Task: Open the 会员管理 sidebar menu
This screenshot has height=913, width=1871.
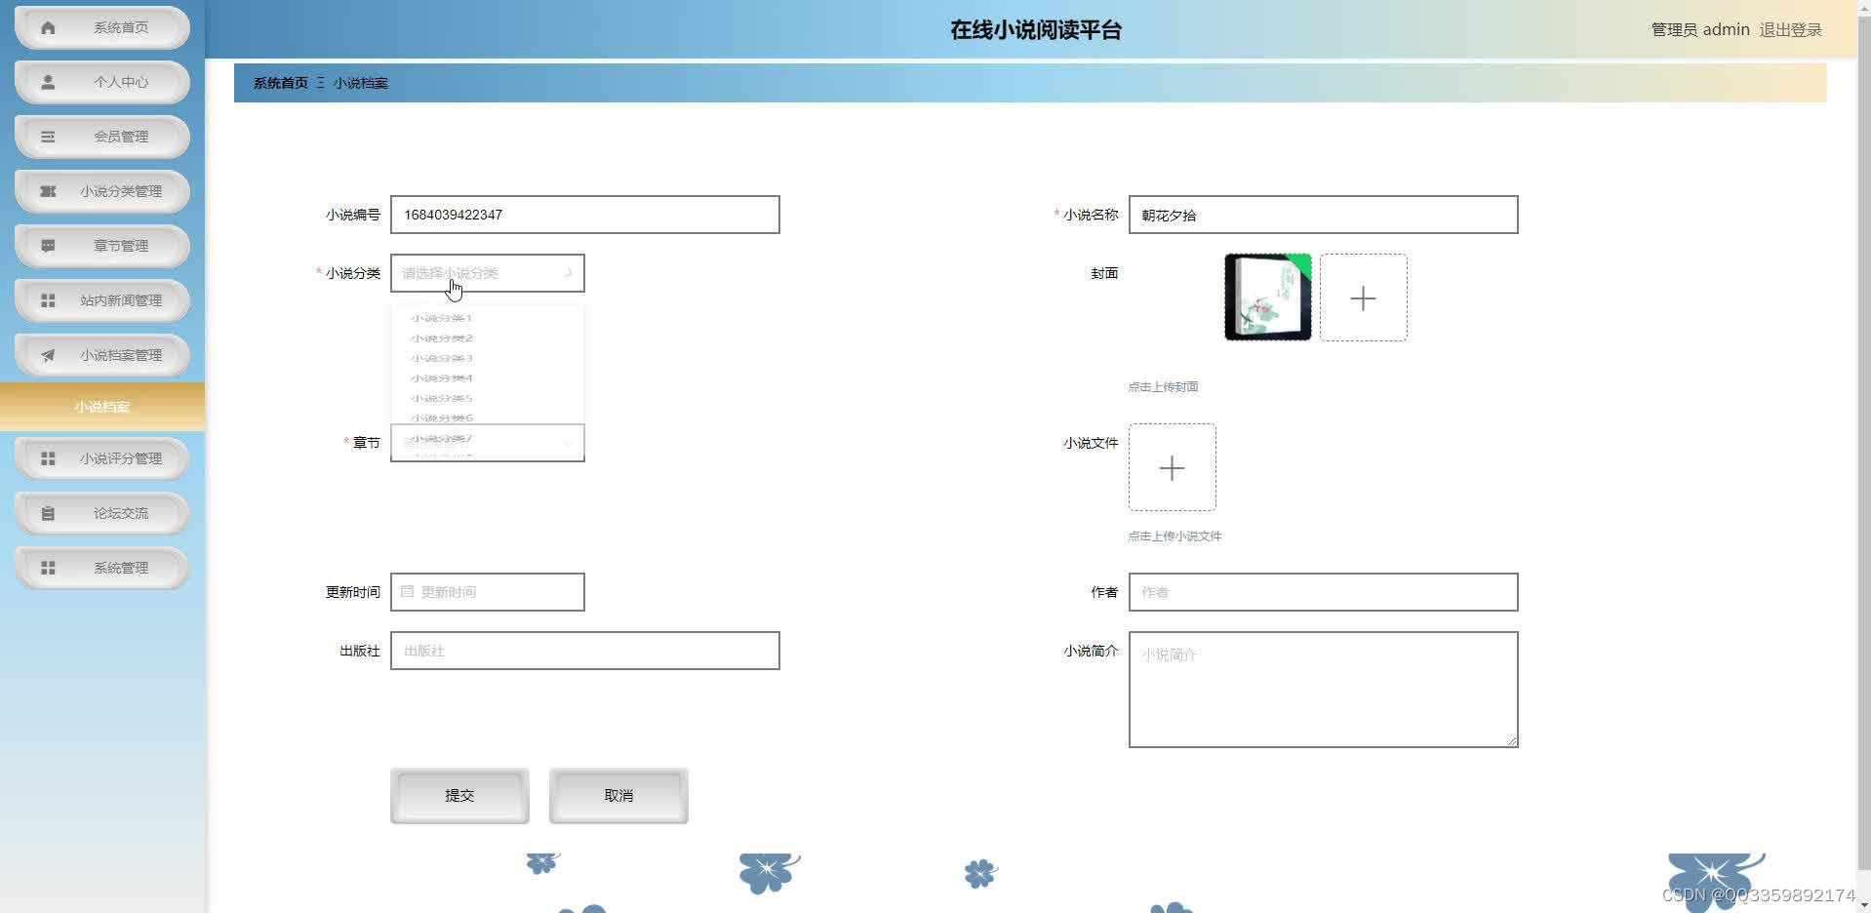Action: tap(102, 137)
